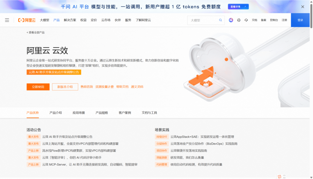The image size is (313, 179).
Task: Open 云效「智能评审」 announcement
Action: [72, 157]
